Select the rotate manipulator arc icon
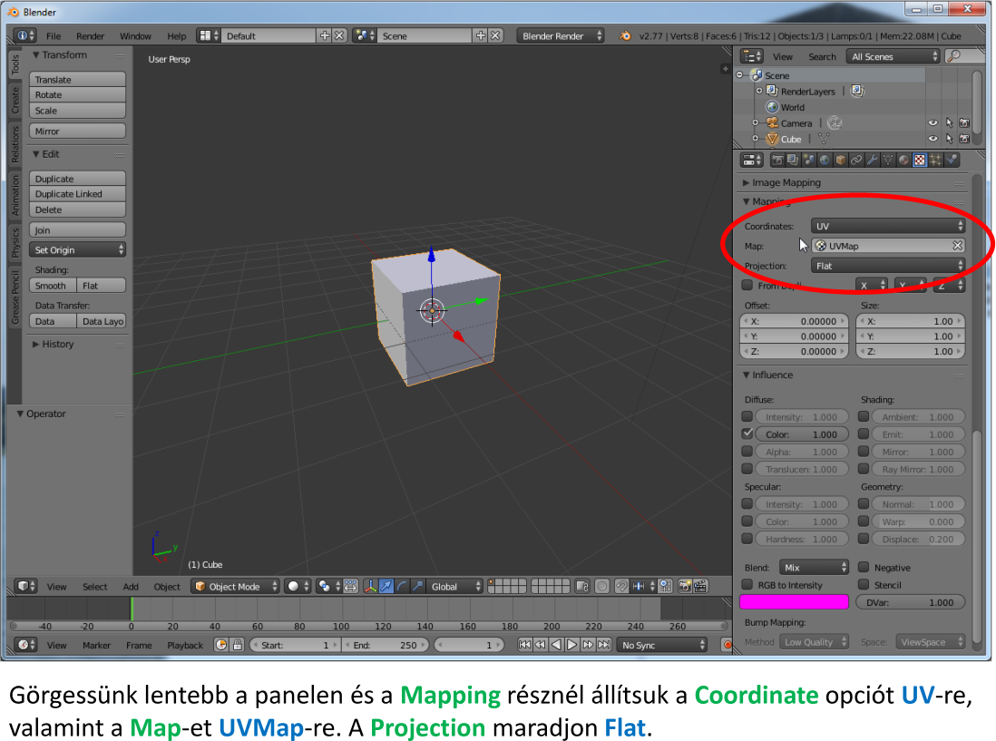Viewport: 996px width, 741px height. point(402,586)
